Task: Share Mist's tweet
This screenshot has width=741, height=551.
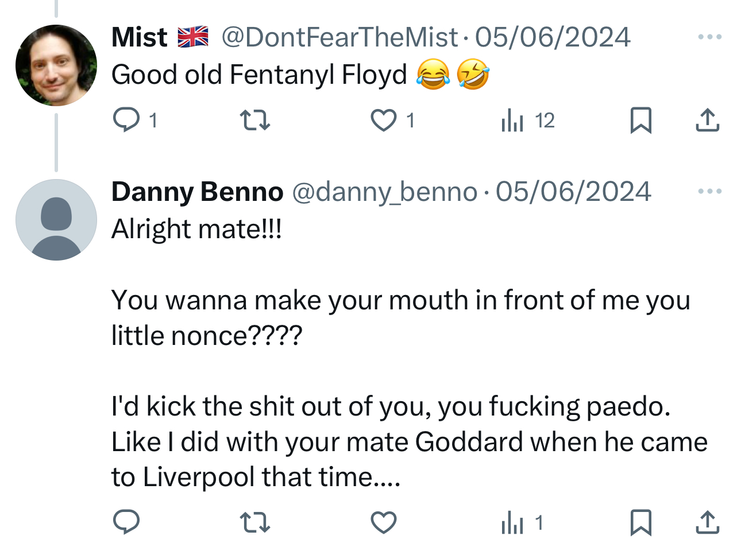Action: click(x=707, y=121)
